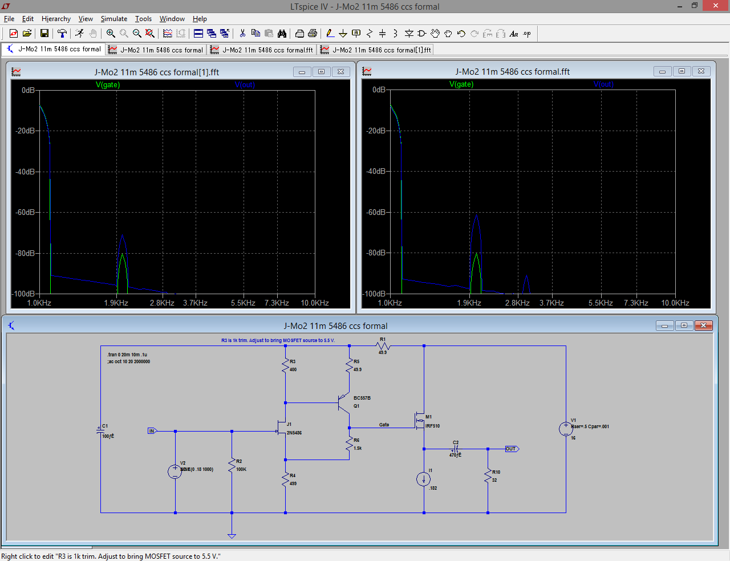Image resolution: width=730 pixels, height=561 pixels.
Task: Click the R10 resistor with value 32
Action: (488, 476)
